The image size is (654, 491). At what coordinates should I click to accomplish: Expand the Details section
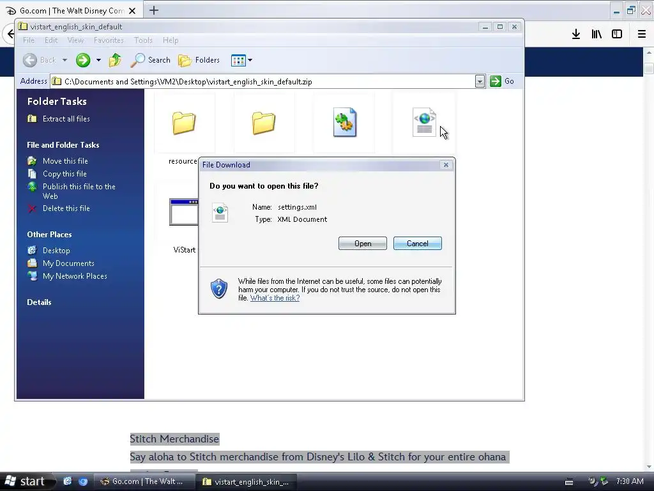point(39,302)
